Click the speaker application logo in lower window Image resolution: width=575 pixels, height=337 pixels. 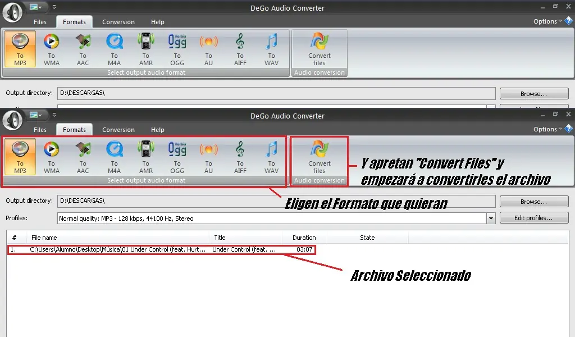12,120
